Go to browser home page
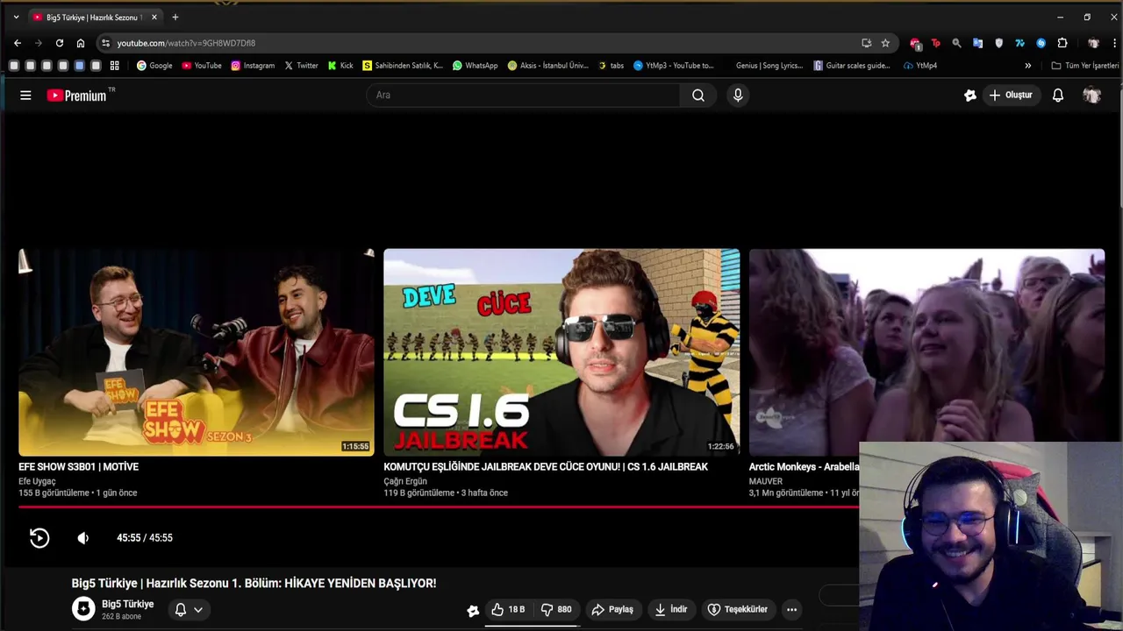Image resolution: width=1123 pixels, height=631 pixels. [81, 43]
